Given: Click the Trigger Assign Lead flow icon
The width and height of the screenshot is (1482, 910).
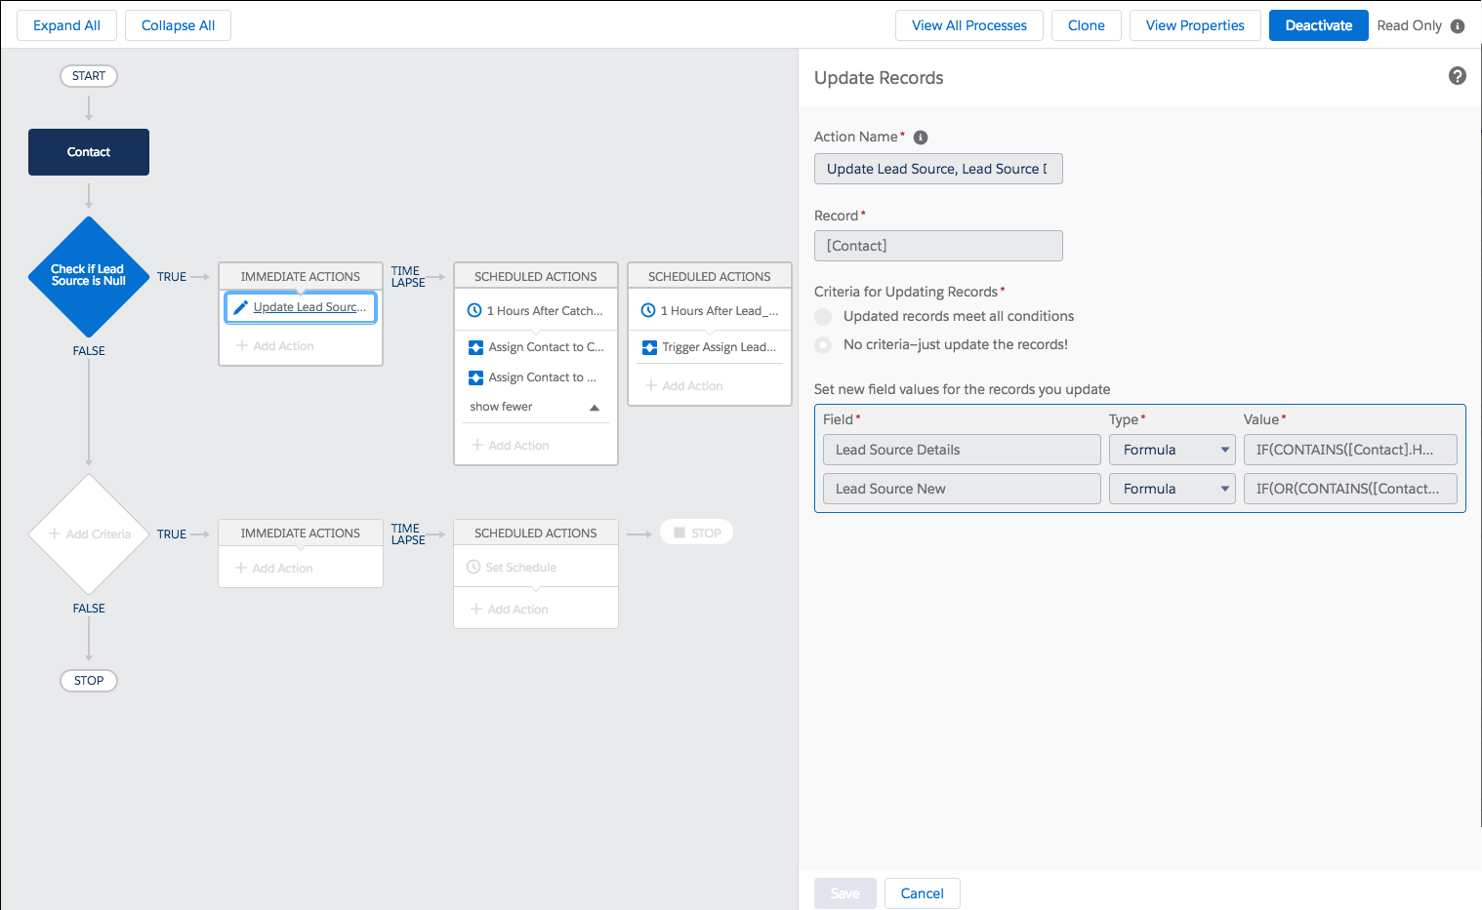Looking at the screenshot, I should tap(649, 347).
